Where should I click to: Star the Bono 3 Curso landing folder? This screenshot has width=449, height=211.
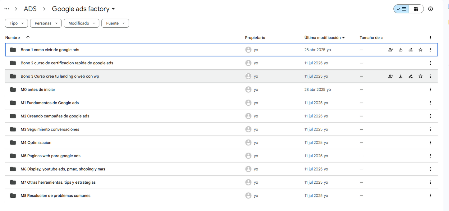click(x=420, y=76)
